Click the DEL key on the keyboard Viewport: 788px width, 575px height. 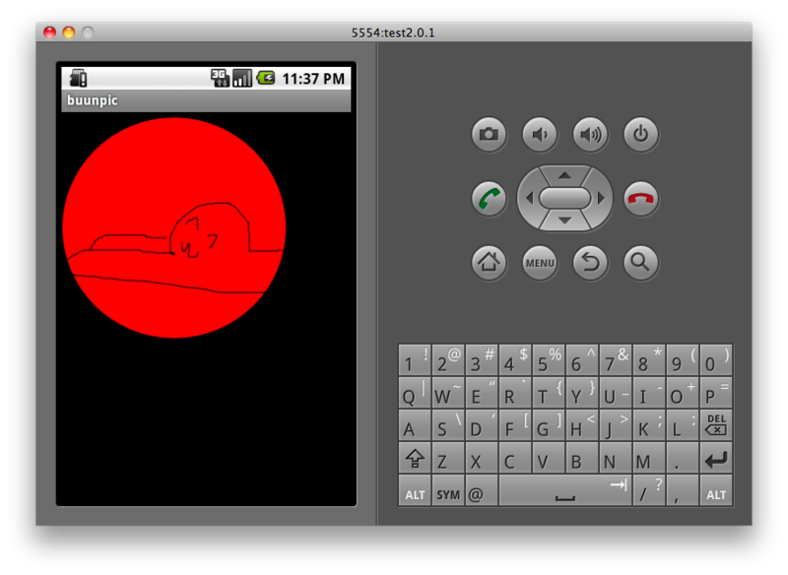coord(716,426)
